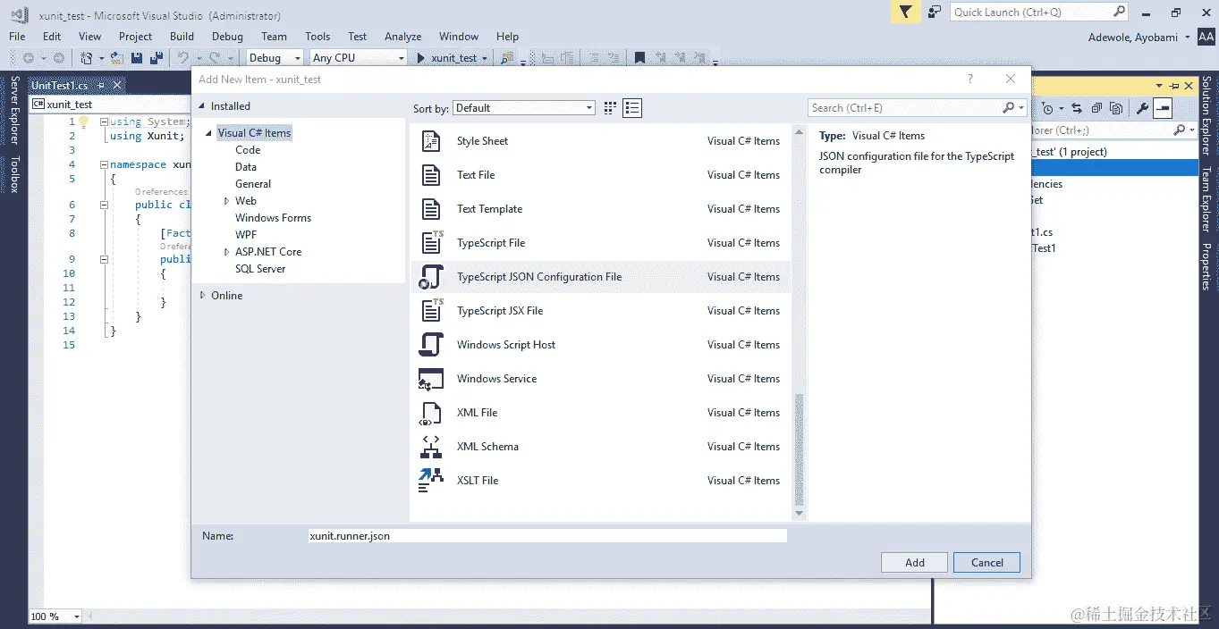This screenshot has height=629, width=1219.
Task: Select the Text Template item icon
Action: (431, 209)
